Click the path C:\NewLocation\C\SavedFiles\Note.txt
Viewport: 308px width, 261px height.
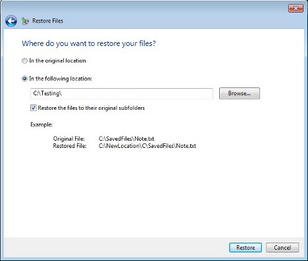pos(147,146)
